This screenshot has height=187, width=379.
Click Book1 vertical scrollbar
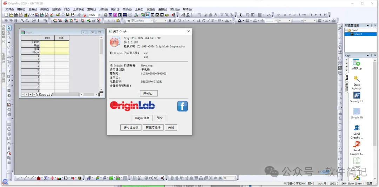(101, 64)
